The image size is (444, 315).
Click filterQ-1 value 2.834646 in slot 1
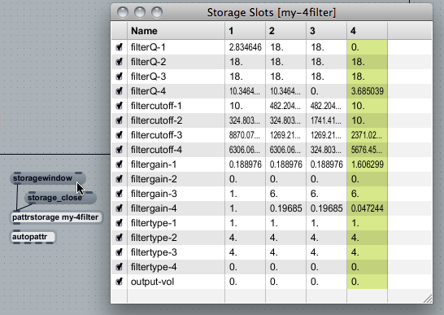pyautogui.click(x=246, y=47)
